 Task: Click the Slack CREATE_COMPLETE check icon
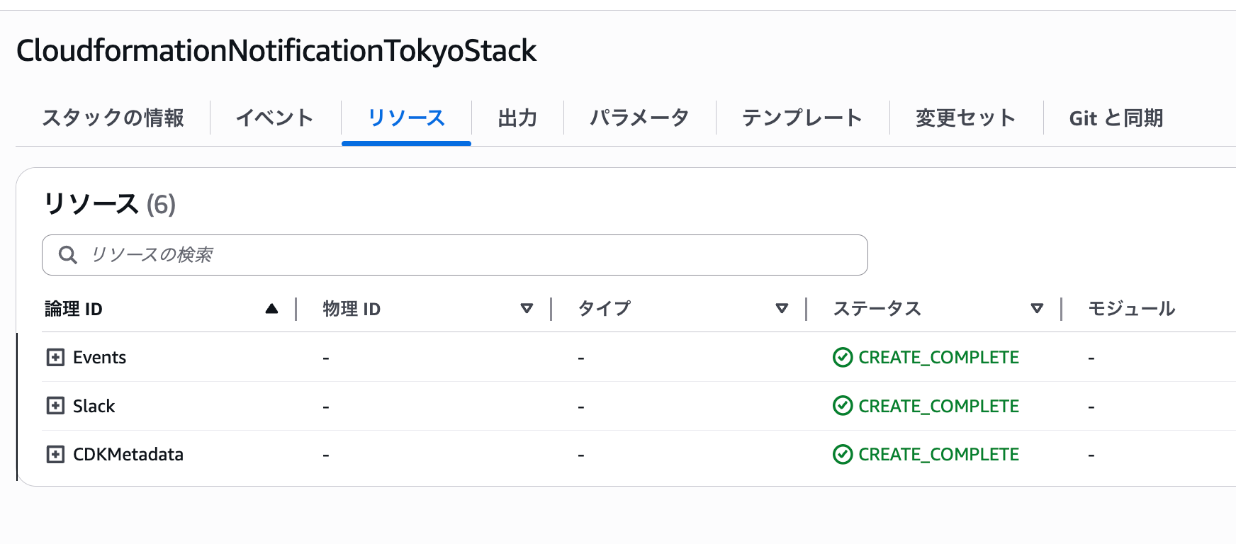(x=843, y=406)
